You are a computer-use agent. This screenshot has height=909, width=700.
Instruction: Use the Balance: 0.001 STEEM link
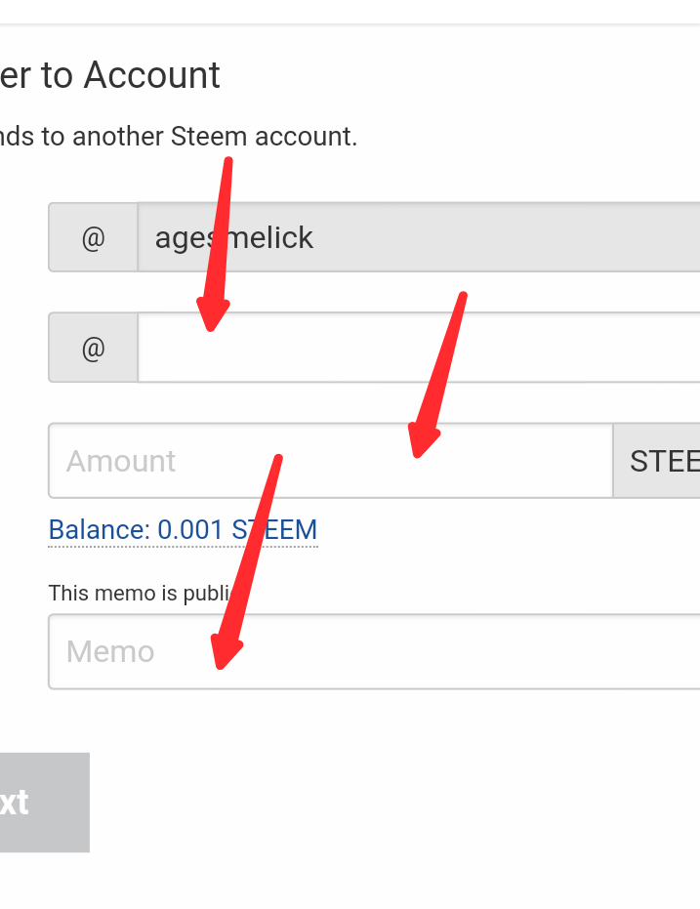pyautogui.click(x=184, y=530)
